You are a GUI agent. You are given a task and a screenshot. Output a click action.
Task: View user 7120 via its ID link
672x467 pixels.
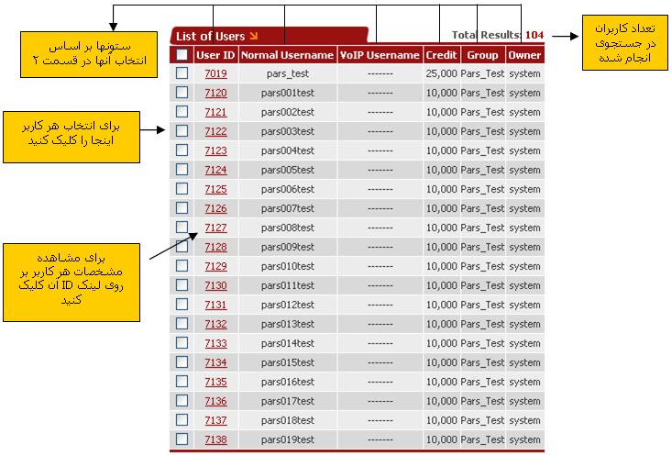215,93
